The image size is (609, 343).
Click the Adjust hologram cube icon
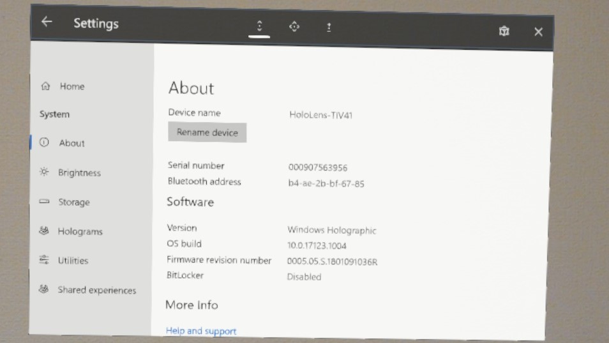504,31
